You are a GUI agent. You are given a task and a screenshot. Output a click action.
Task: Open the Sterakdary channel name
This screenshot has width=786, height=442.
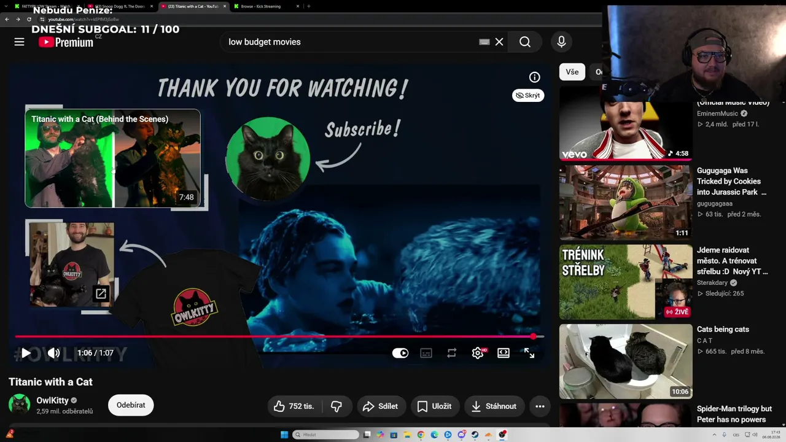pos(712,283)
